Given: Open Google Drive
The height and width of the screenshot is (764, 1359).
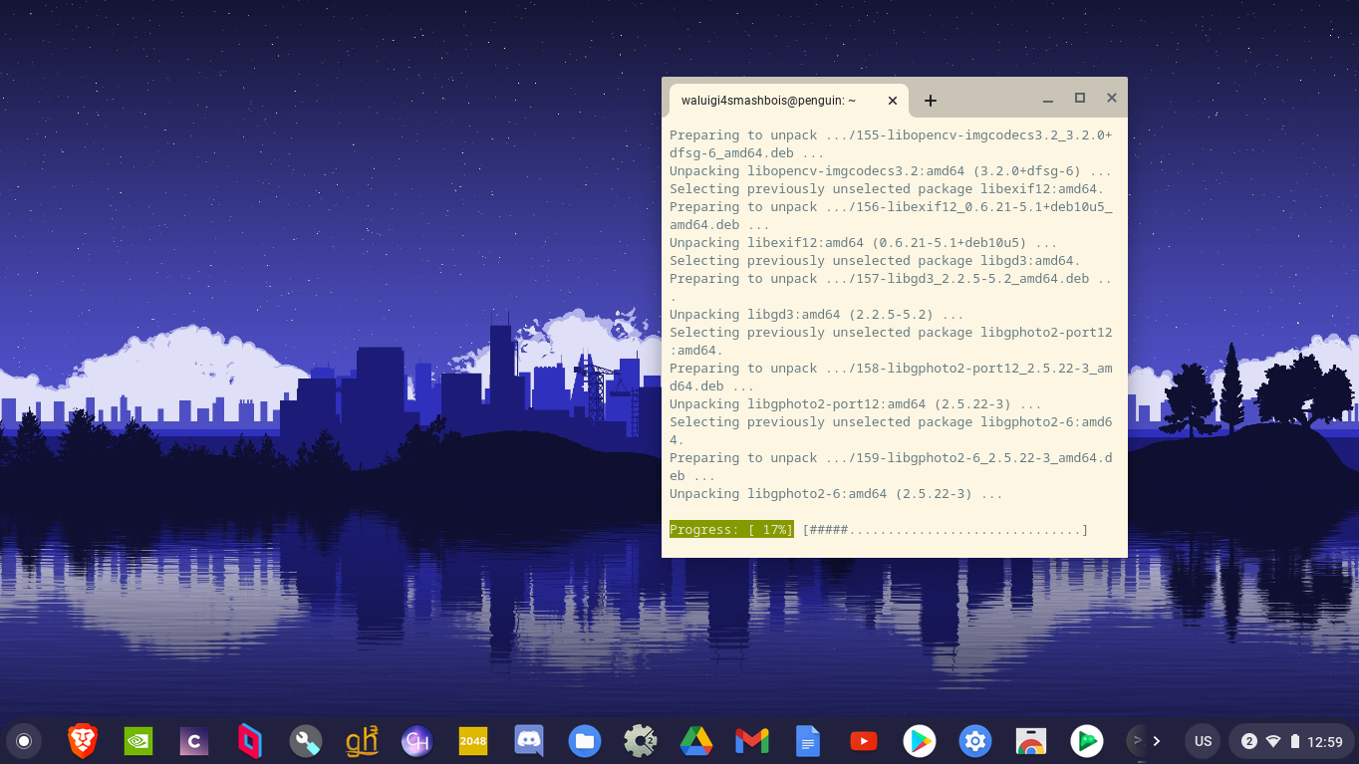Looking at the screenshot, I should (695, 741).
